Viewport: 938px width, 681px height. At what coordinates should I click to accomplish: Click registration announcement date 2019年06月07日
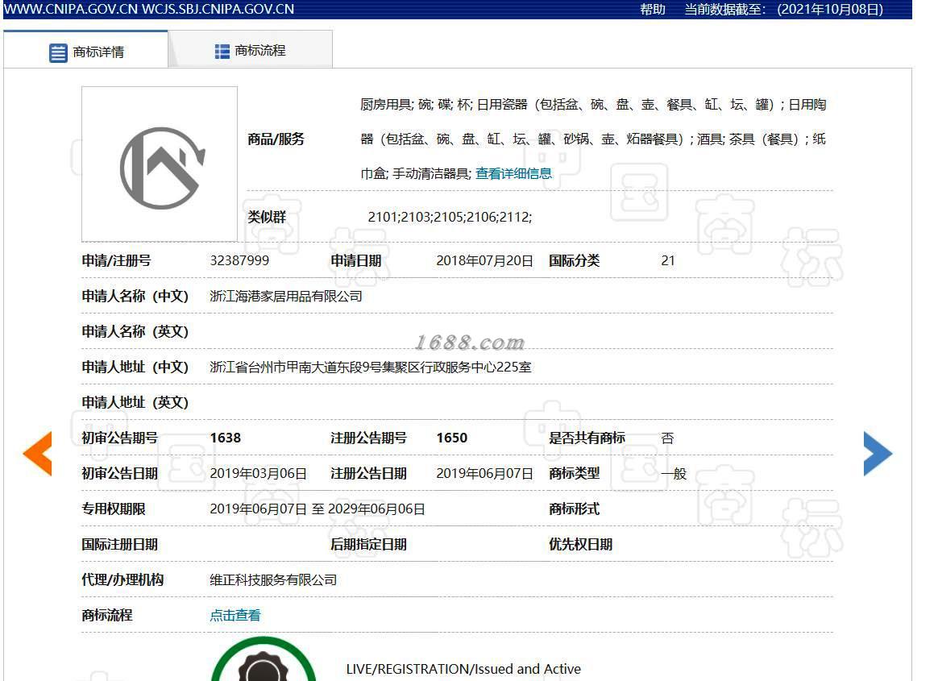click(x=484, y=473)
